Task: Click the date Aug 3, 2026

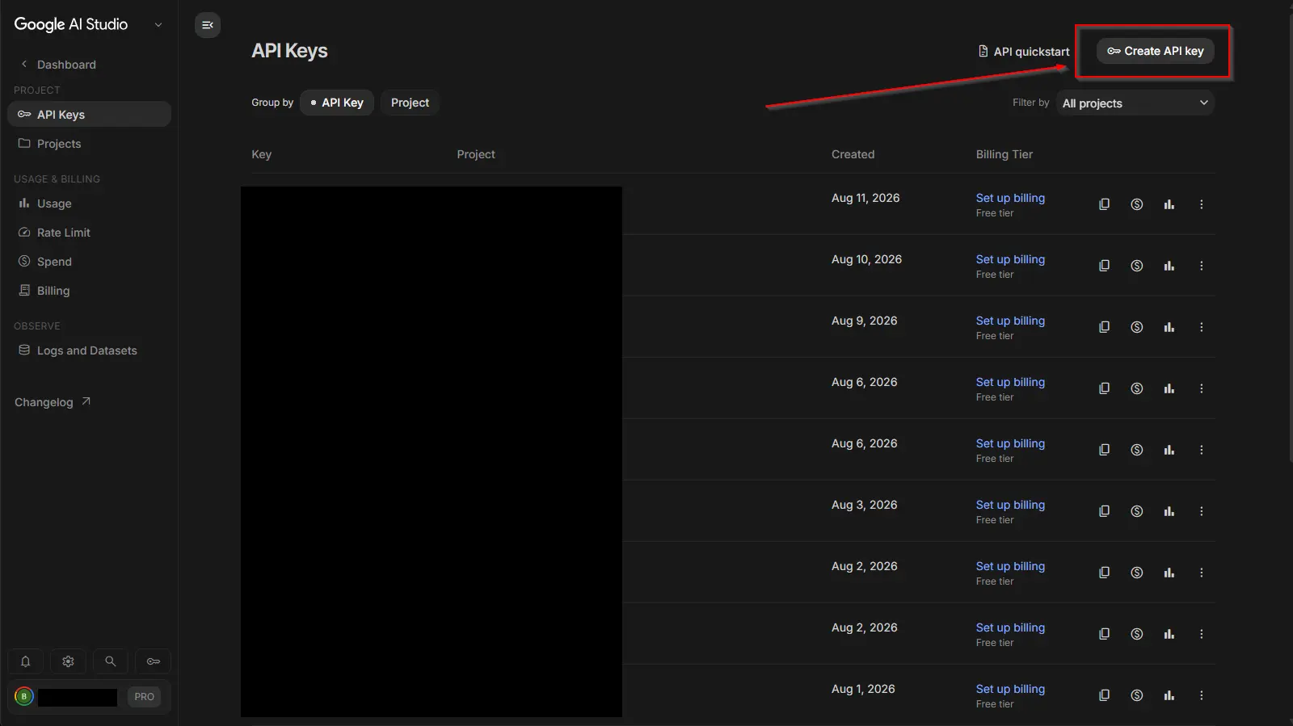Action: pyautogui.click(x=864, y=505)
